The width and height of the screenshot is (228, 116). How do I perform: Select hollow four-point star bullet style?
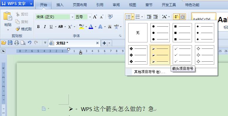tap(205, 55)
